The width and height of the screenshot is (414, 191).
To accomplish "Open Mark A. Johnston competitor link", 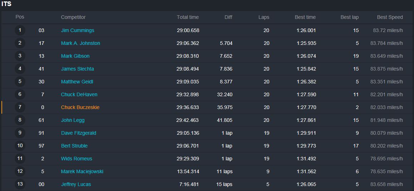I will 80,43.
